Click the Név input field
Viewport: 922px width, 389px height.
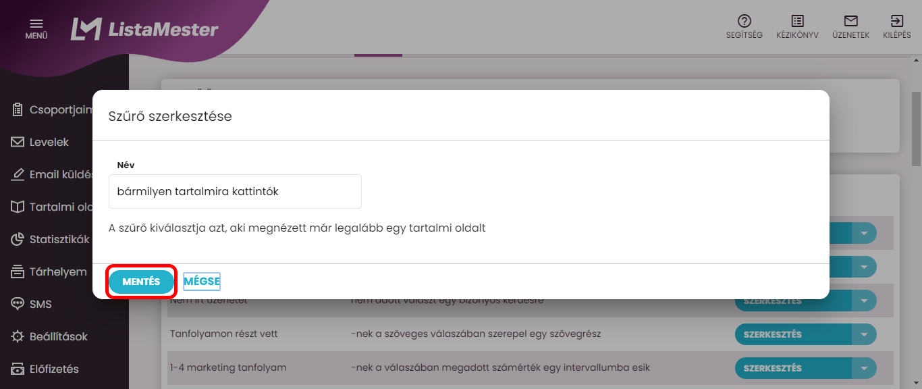(235, 192)
